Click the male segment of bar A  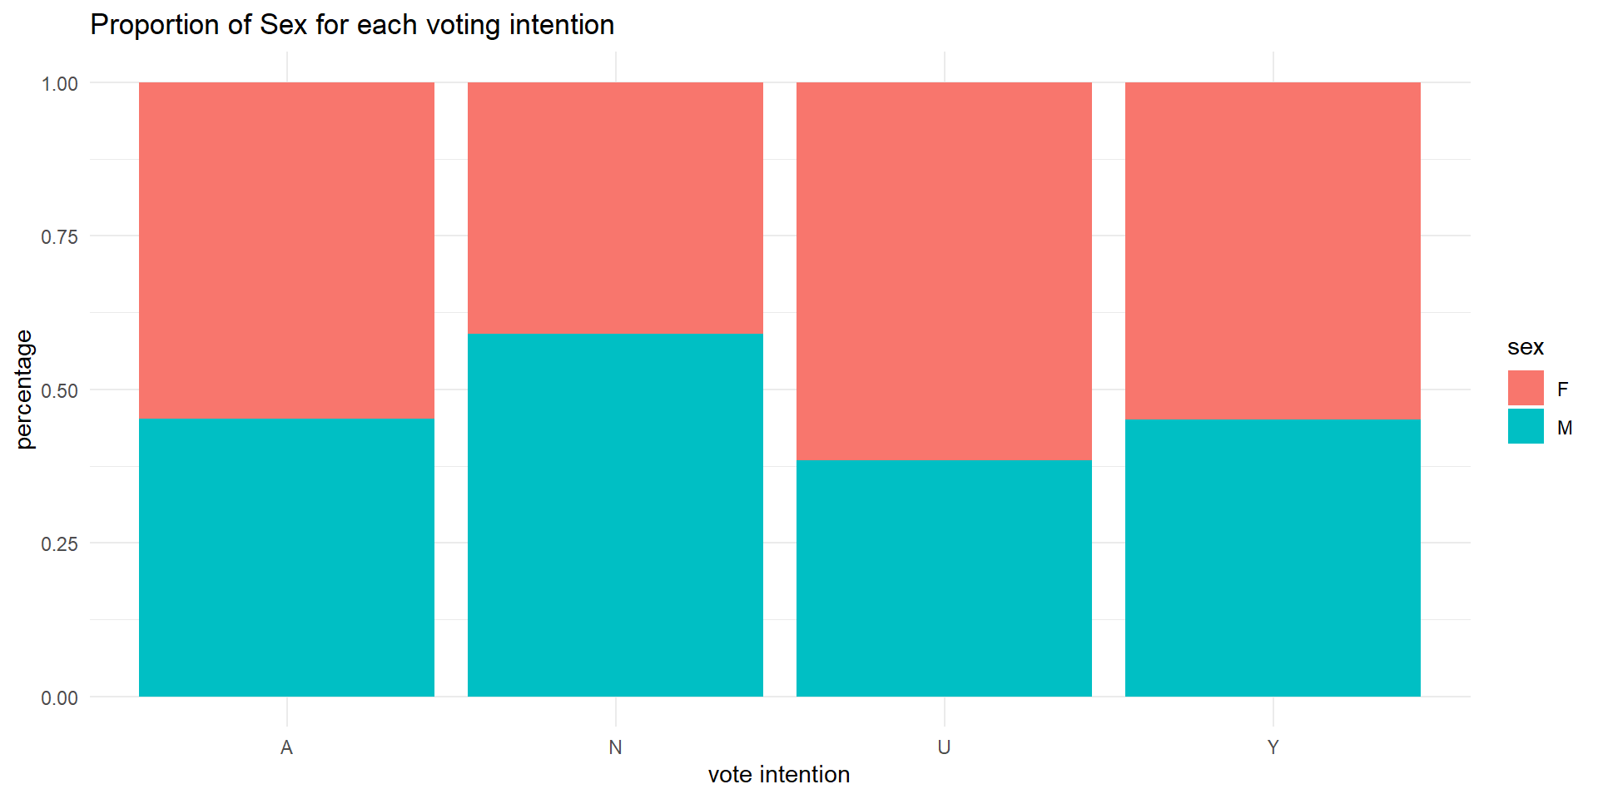click(286, 558)
